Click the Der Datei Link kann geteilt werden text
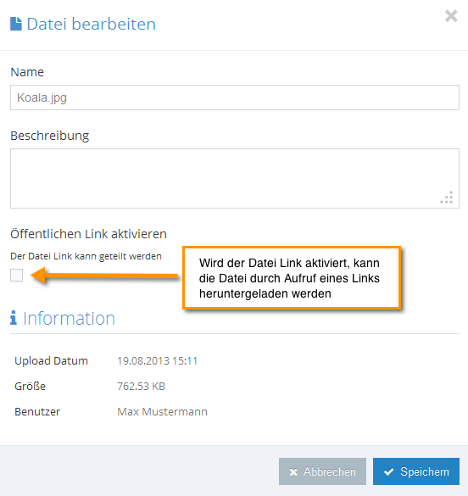Image resolution: width=468 pixels, height=496 pixels. tap(86, 256)
